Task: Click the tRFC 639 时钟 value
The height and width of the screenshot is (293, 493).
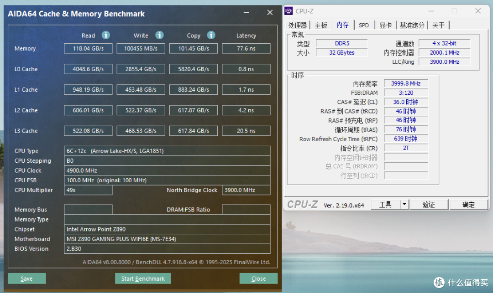Action: pyautogui.click(x=406, y=139)
